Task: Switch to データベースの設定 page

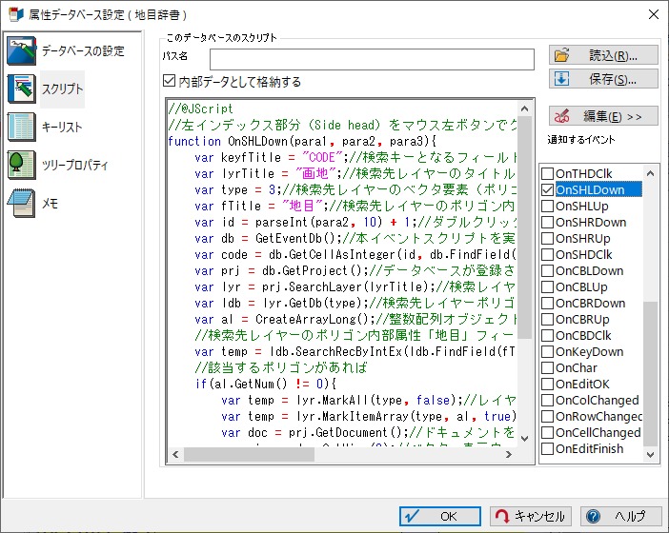Action: 83,51
